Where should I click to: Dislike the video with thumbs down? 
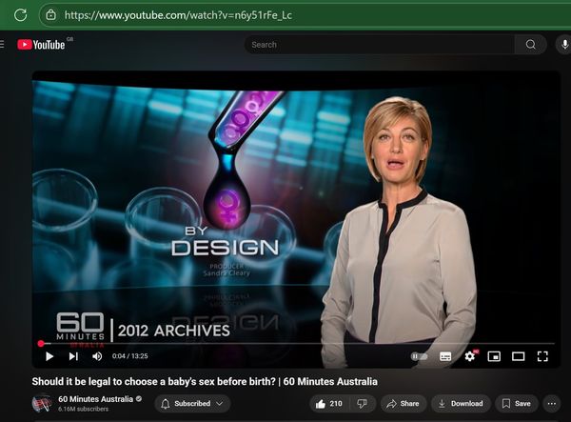pos(363,403)
